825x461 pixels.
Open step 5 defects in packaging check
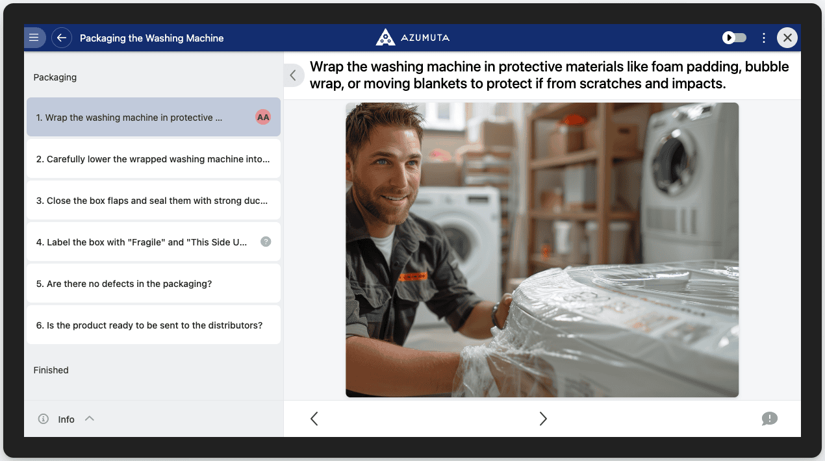153,284
